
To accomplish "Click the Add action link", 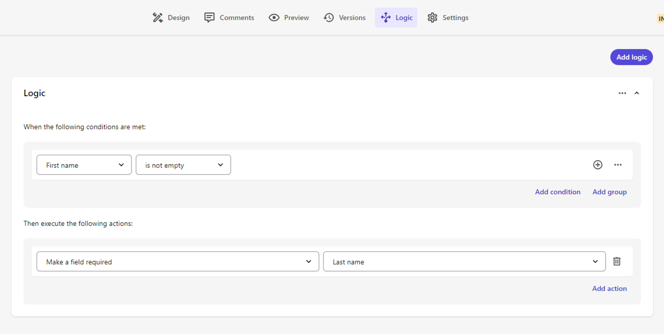I will pyautogui.click(x=609, y=289).
